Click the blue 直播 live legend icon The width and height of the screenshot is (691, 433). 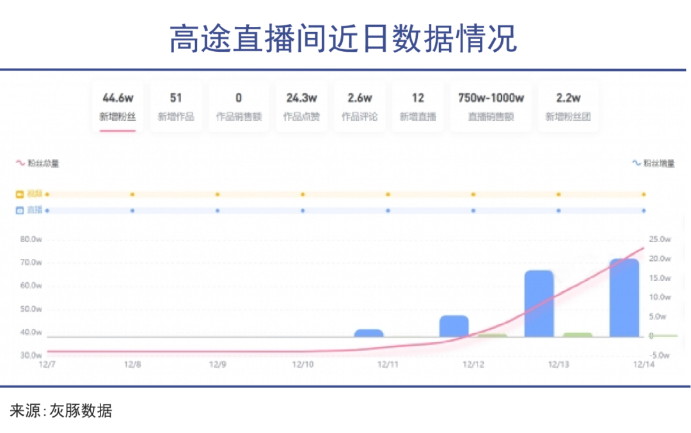[x=19, y=210]
